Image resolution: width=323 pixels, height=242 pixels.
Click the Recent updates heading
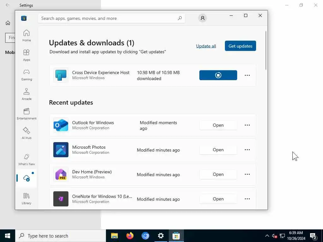point(71,102)
